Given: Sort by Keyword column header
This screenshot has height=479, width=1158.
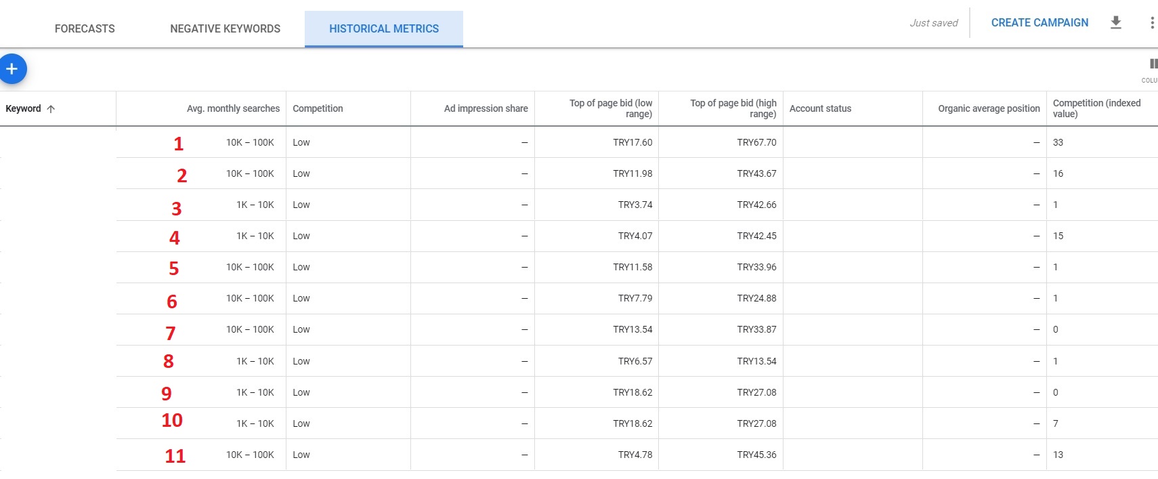Looking at the screenshot, I should (x=23, y=108).
